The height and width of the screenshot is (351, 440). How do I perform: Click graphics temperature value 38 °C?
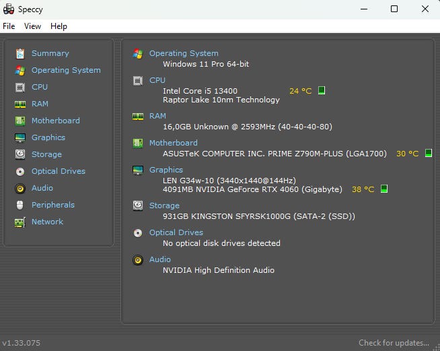[363, 189]
